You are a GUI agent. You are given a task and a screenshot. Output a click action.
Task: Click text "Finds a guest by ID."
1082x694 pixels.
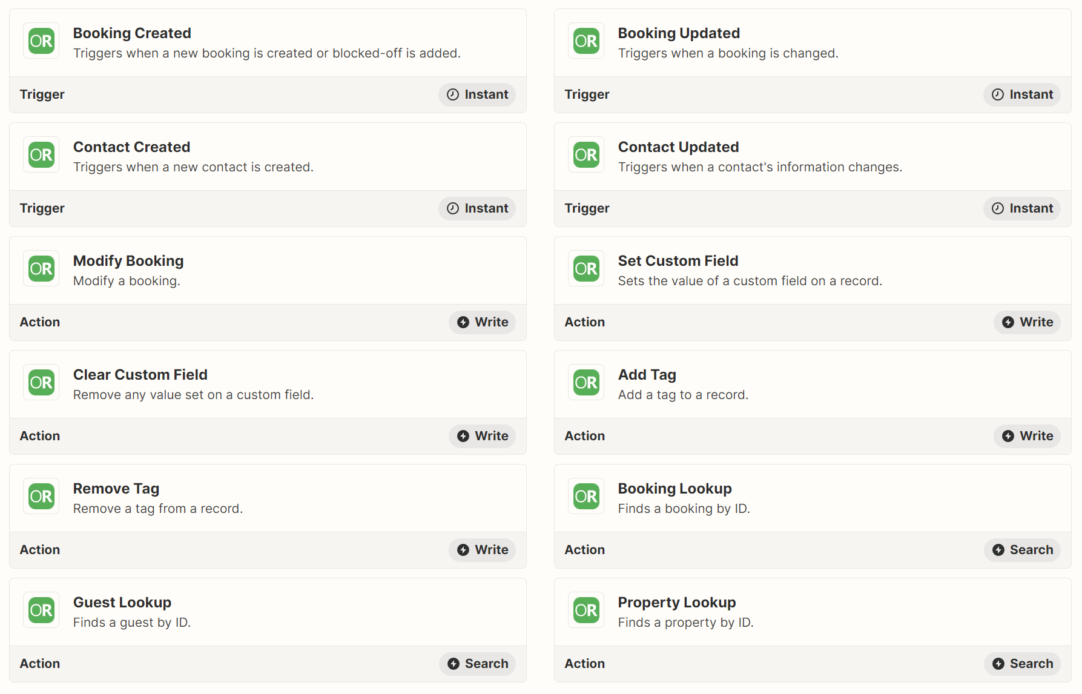(x=132, y=623)
